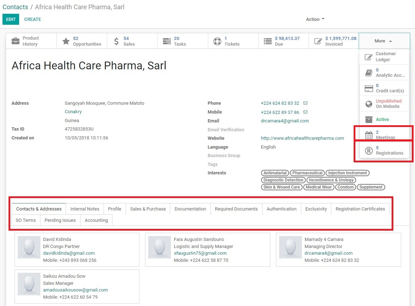
Task: Click the Analytic Accounts book icon
Action: coord(369,73)
